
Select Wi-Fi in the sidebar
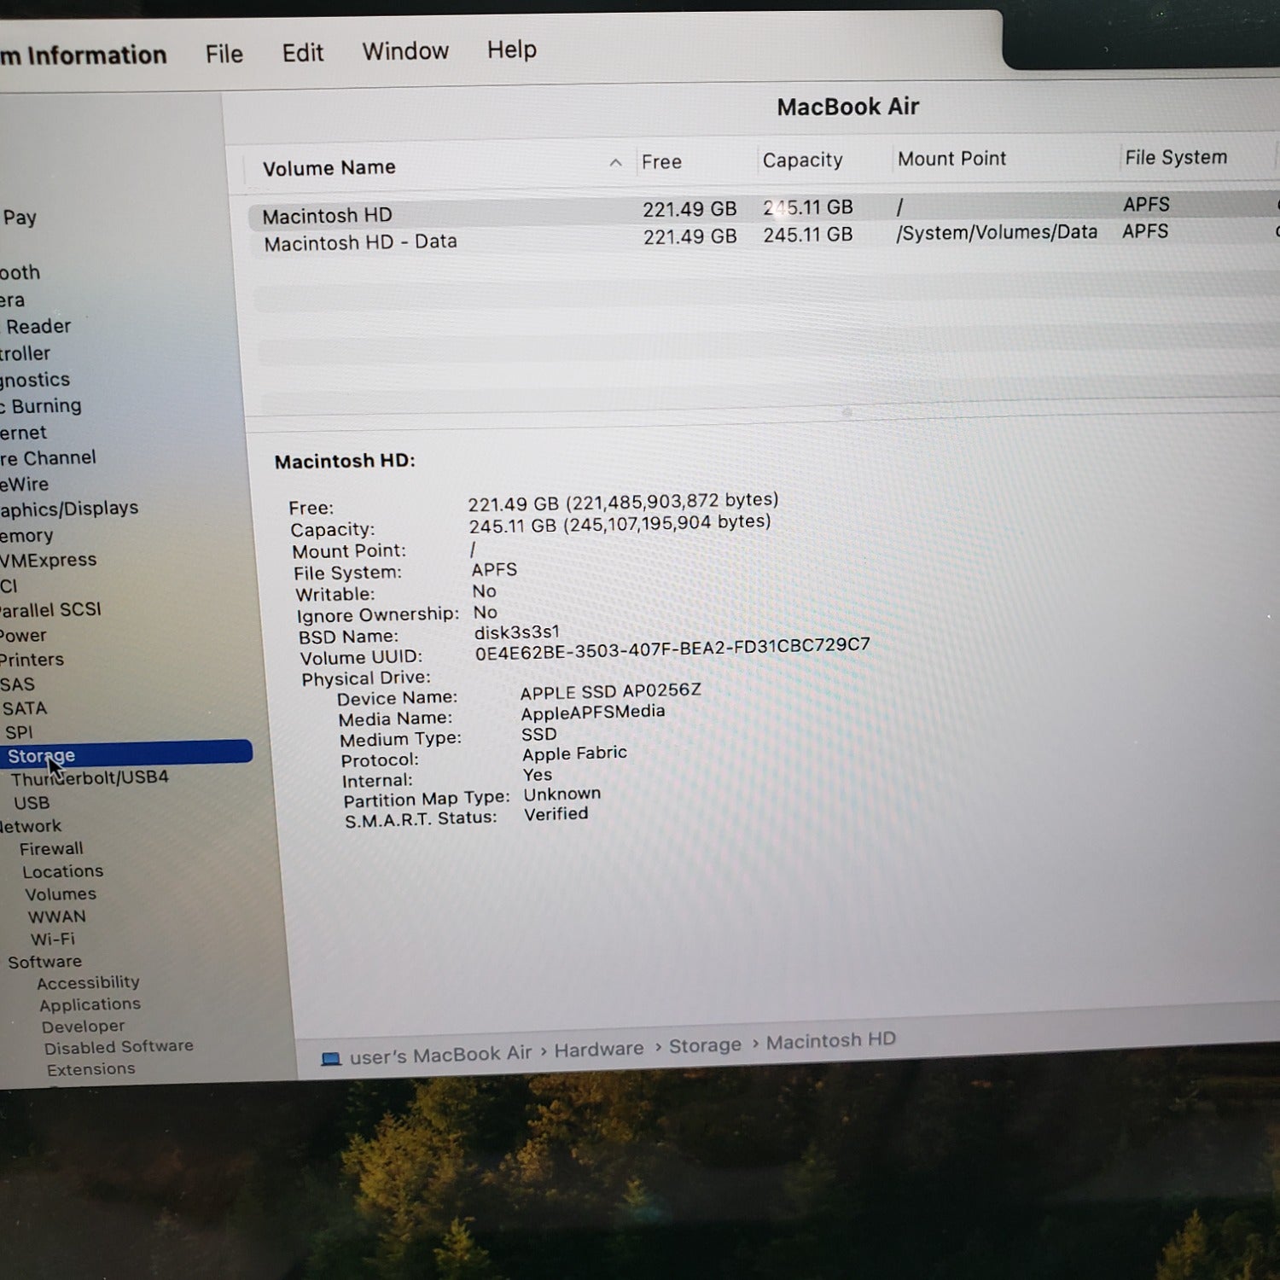pyautogui.click(x=53, y=939)
